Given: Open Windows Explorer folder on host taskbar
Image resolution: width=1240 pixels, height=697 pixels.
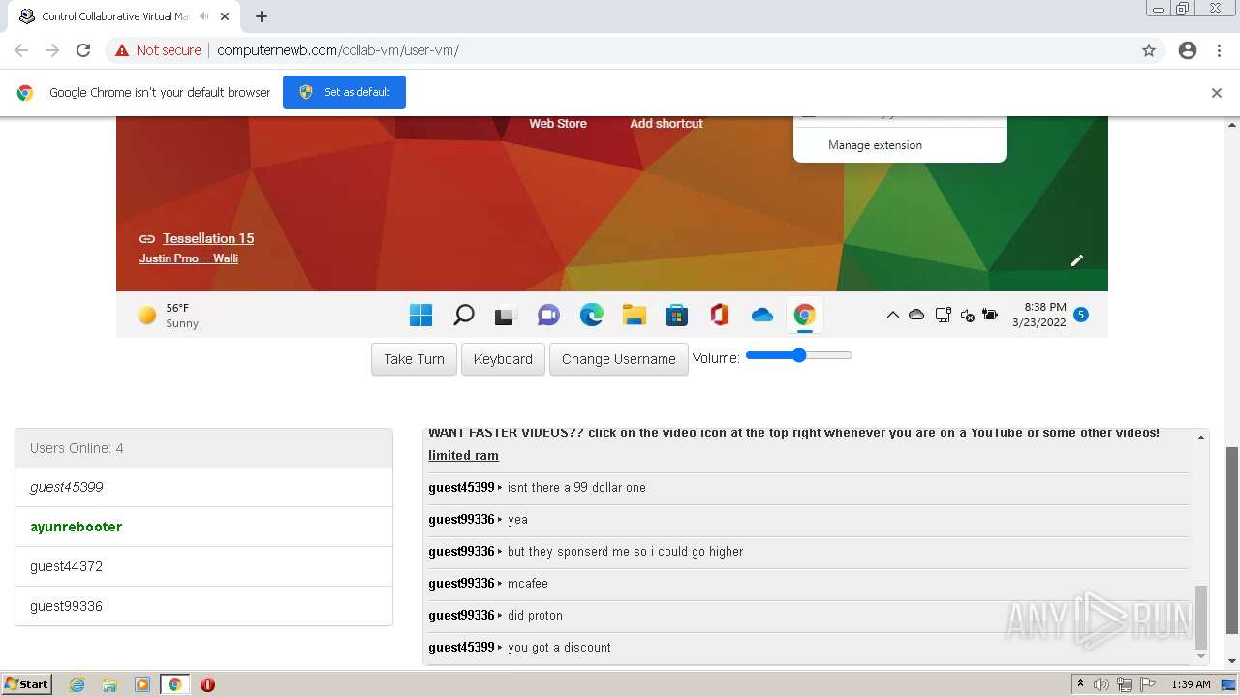Looking at the screenshot, I should [x=109, y=684].
